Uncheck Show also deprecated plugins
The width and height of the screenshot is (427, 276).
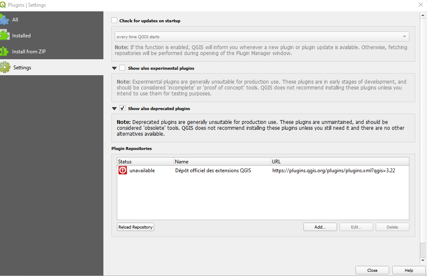point(122,108)
